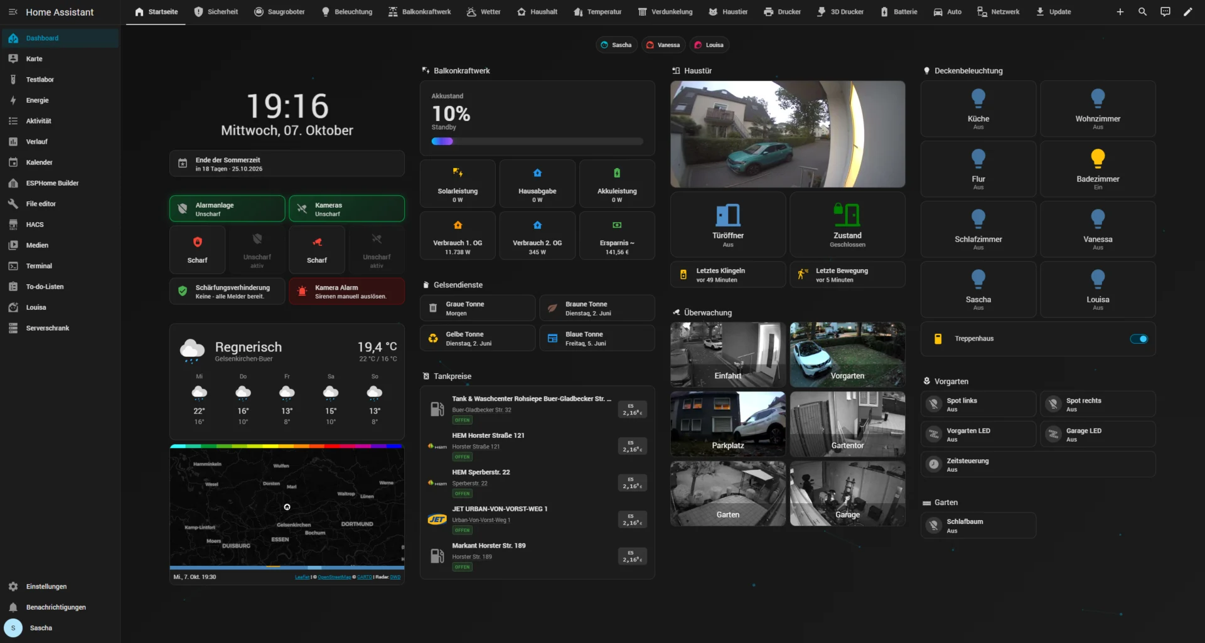Click the OpenStreetMap link under the map
This screenshot has width=1205, height=643.
334,577
